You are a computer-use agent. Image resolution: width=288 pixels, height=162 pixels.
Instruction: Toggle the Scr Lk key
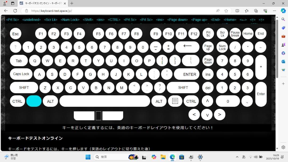[x=222, y=34]
